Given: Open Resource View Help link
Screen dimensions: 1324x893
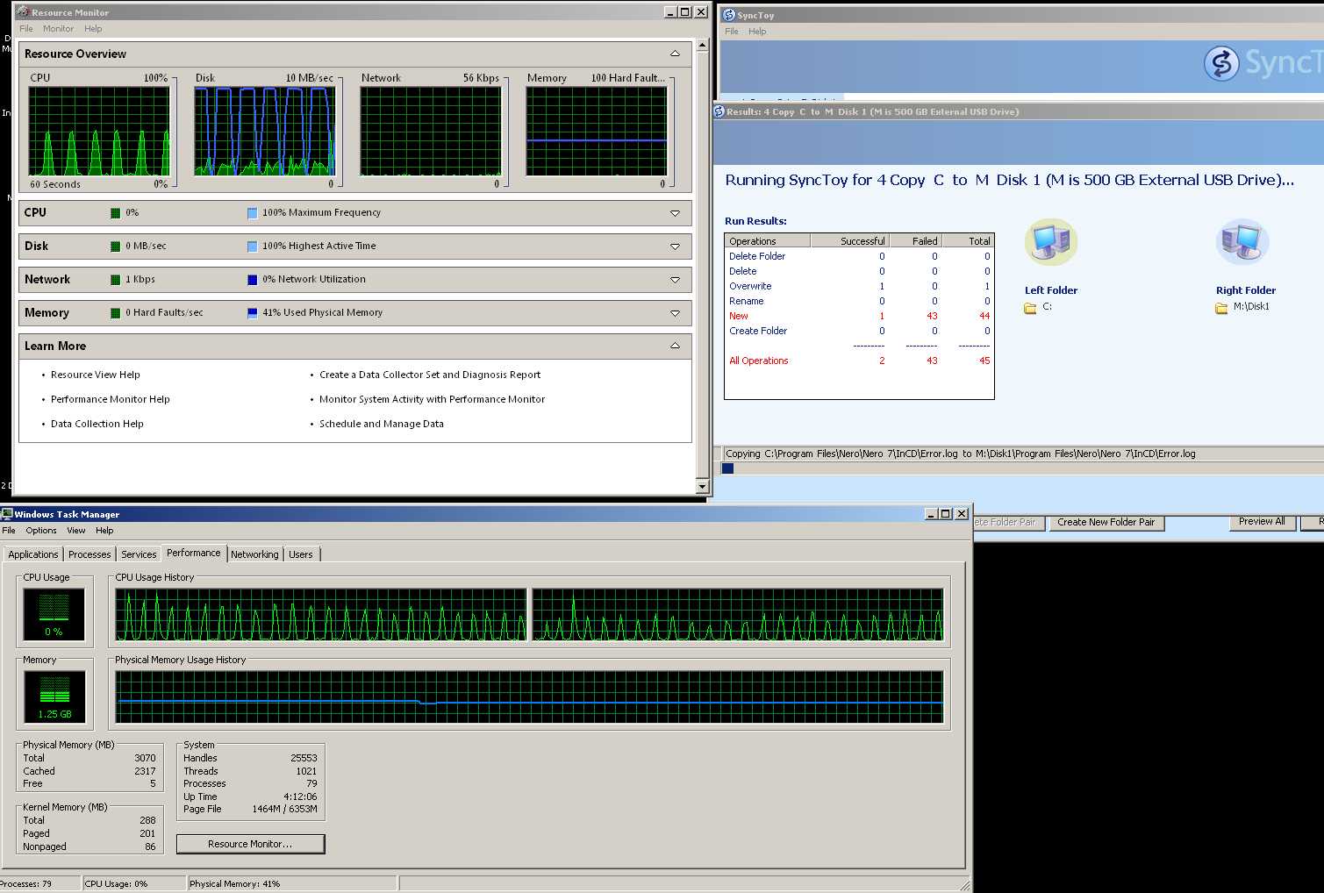Looking at the screenshot, I should (95, 375).
